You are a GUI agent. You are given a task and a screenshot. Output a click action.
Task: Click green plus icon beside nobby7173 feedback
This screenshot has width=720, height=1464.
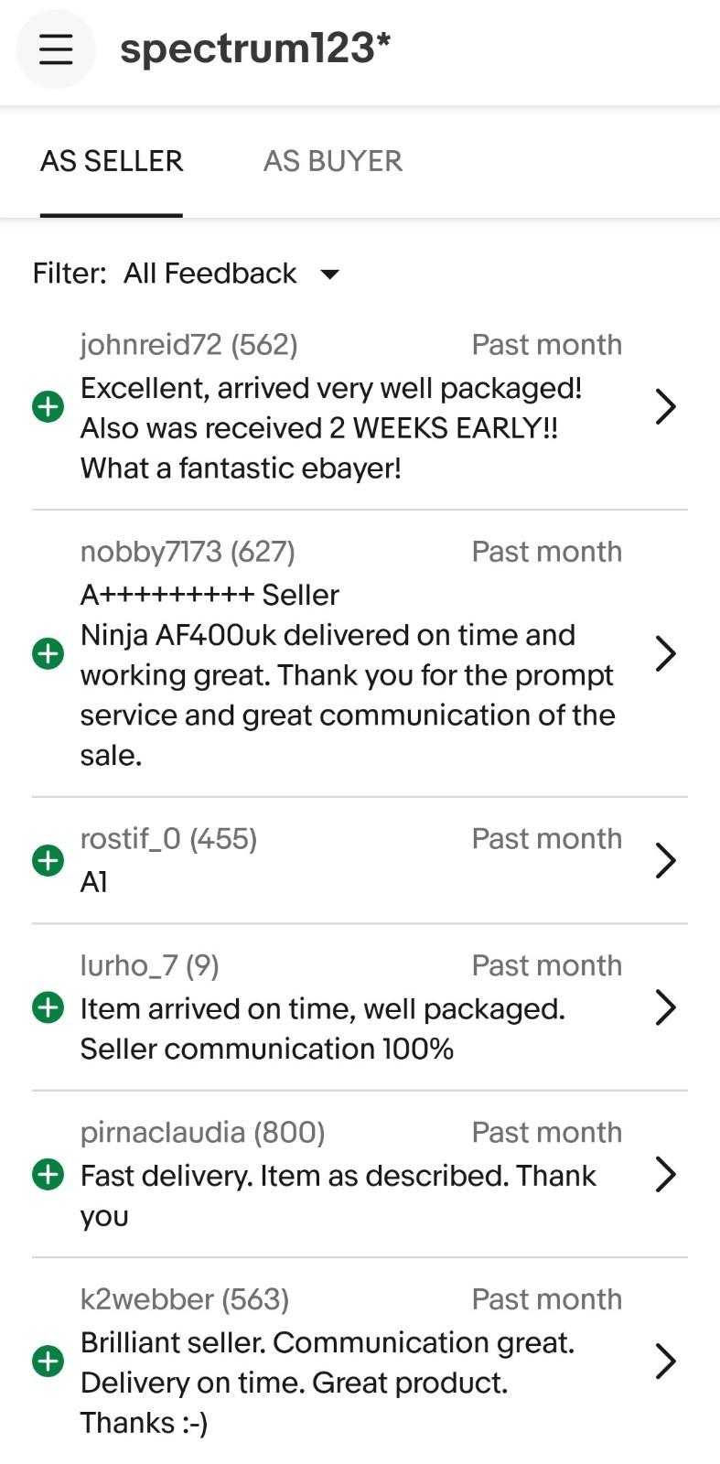pyautogui.click(x=48, y=653)
